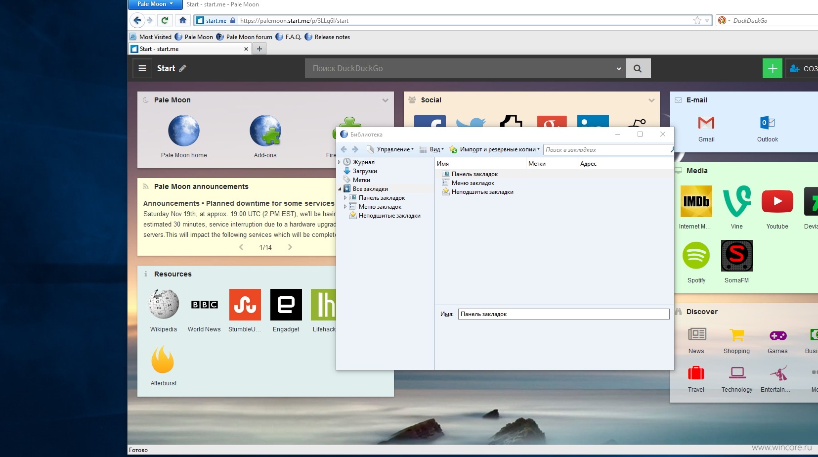Close the Start - start.me tab

click(x=246, y=49)
